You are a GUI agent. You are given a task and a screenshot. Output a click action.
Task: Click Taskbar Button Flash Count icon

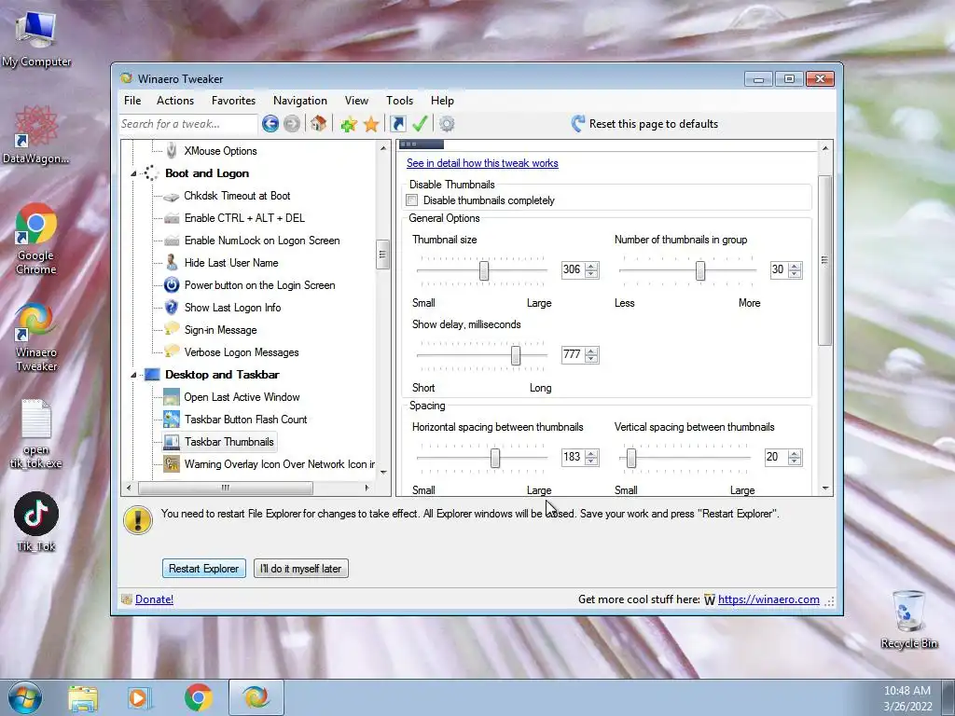pyautogui.click(x=172, y=419)
